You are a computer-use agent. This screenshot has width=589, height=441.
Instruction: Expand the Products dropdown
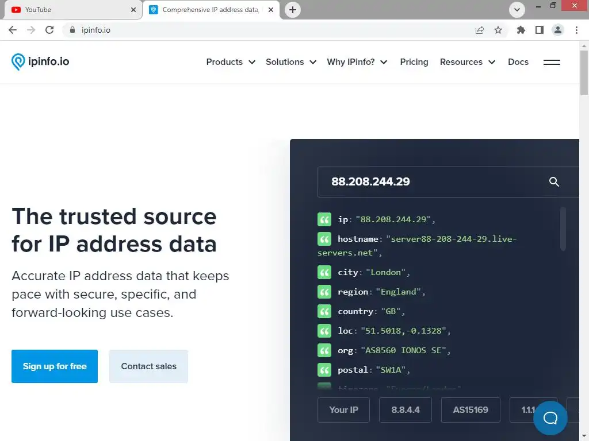click(x=231, y=62)
